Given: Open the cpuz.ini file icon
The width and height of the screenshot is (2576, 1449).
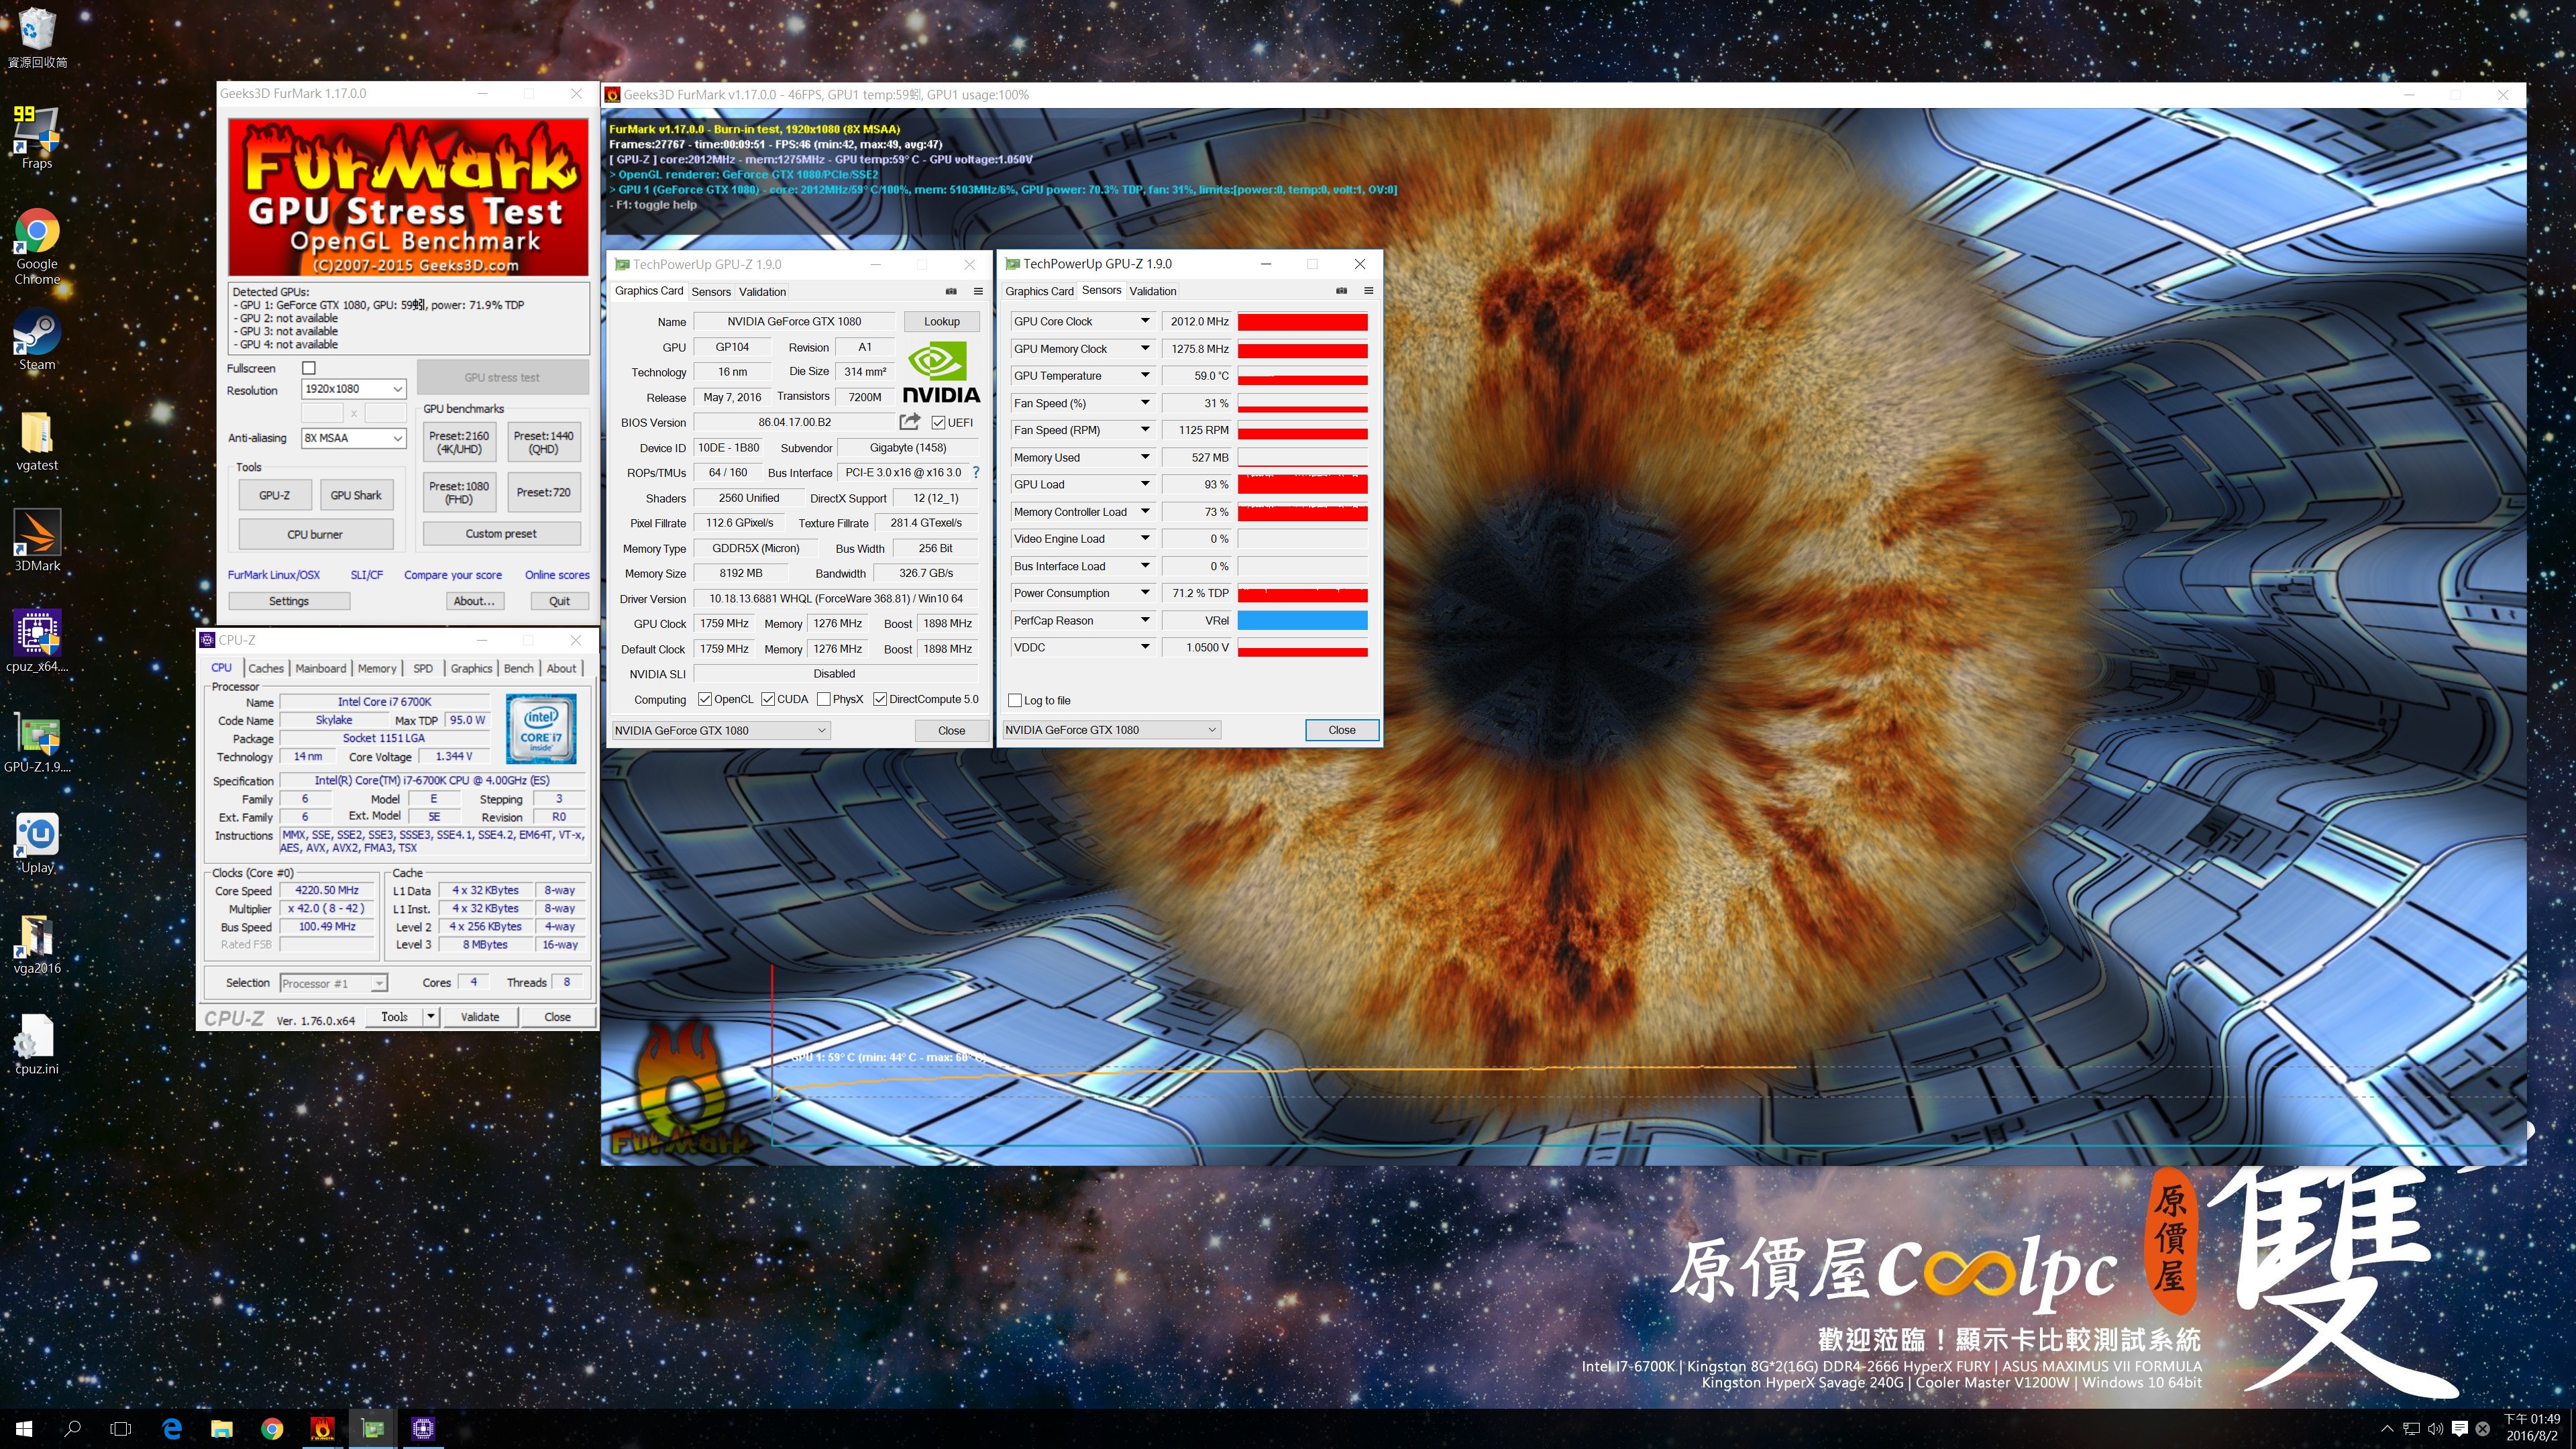Looking at the screenshot, I should coord(37,1044).
